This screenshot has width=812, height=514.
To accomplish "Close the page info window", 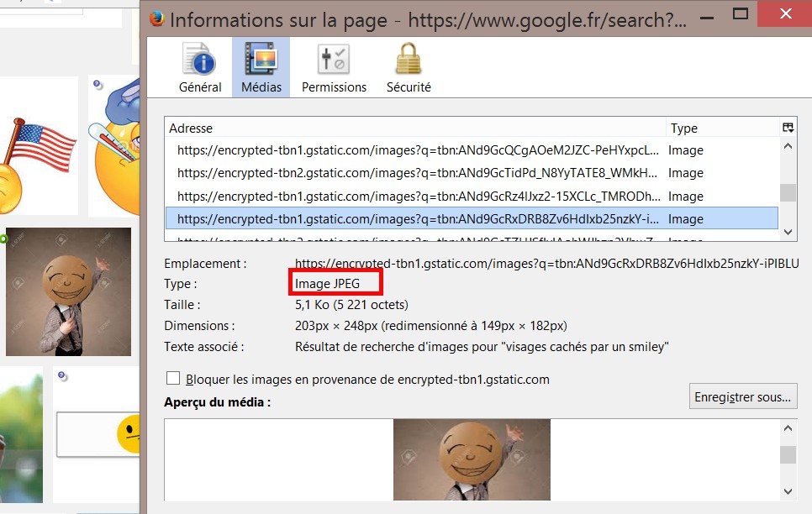I will tap(785, 13).
